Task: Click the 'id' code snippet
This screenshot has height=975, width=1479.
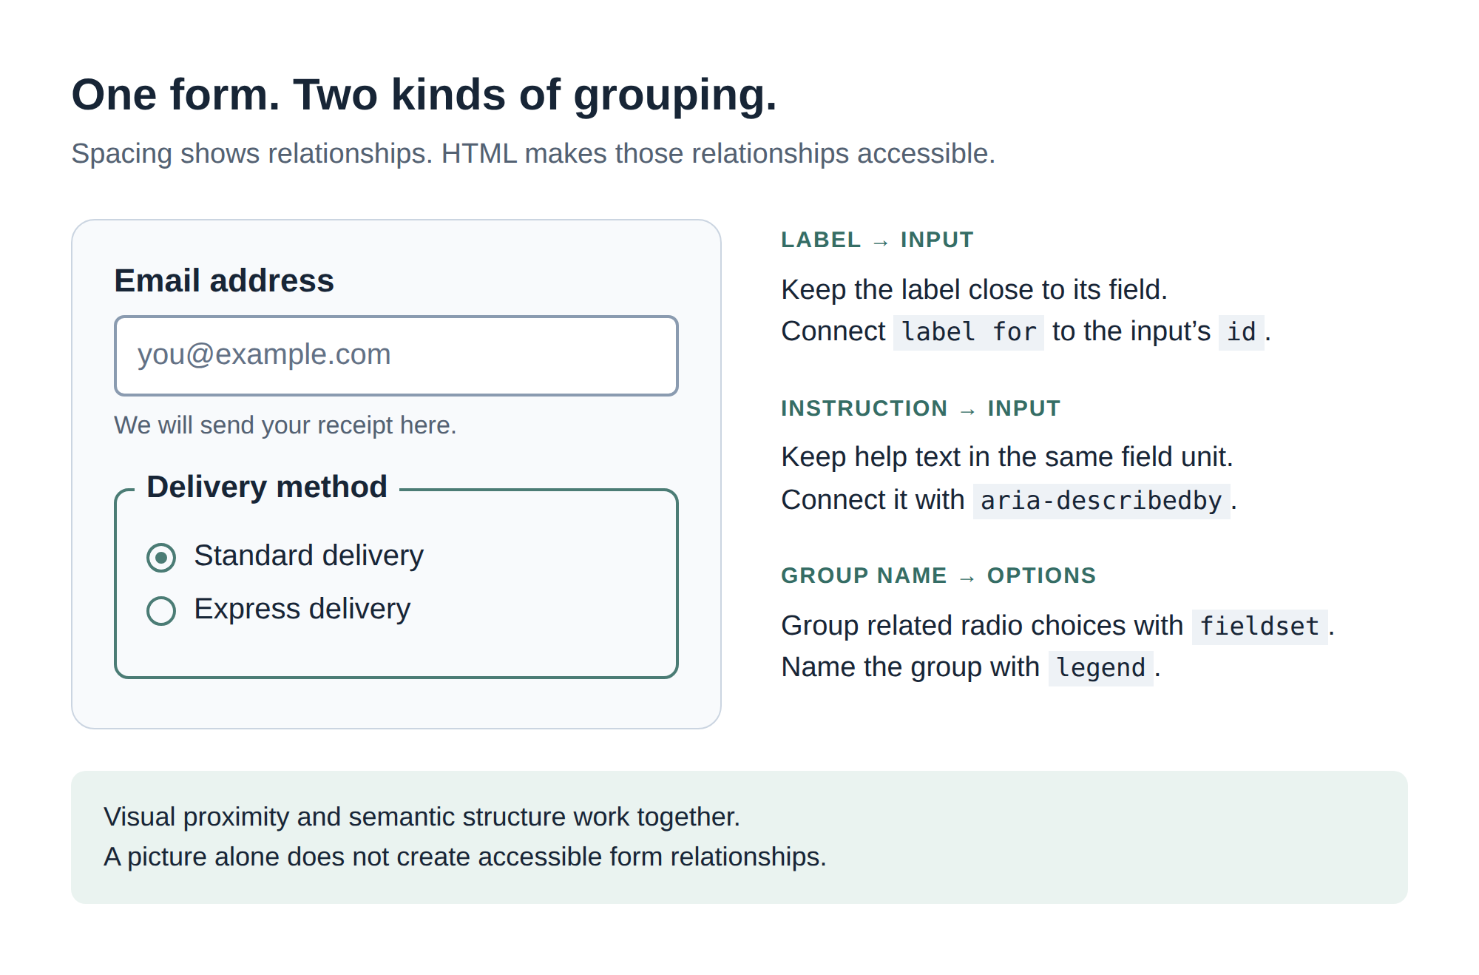Action: click(1241, 332)
